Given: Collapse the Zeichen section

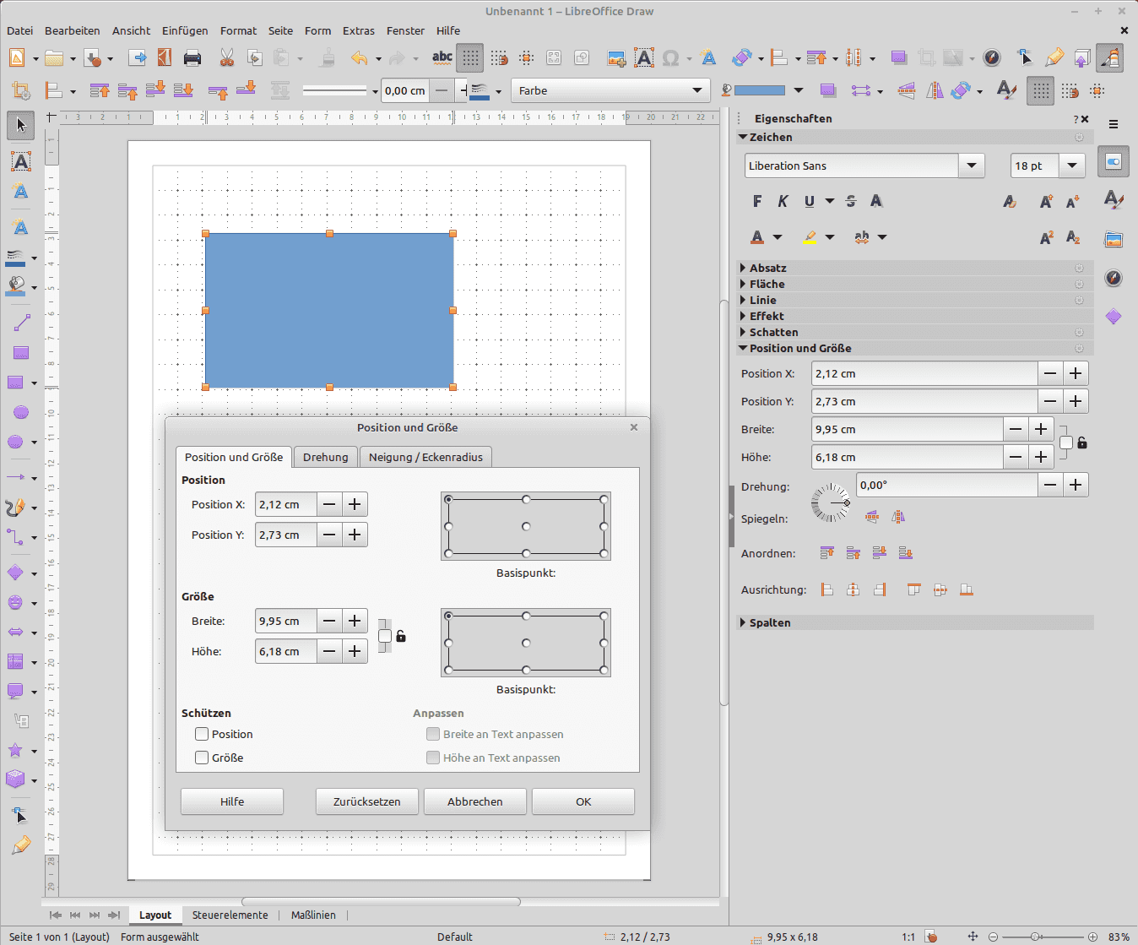Looking at the screenshot, I should click(x=915, y=137).
